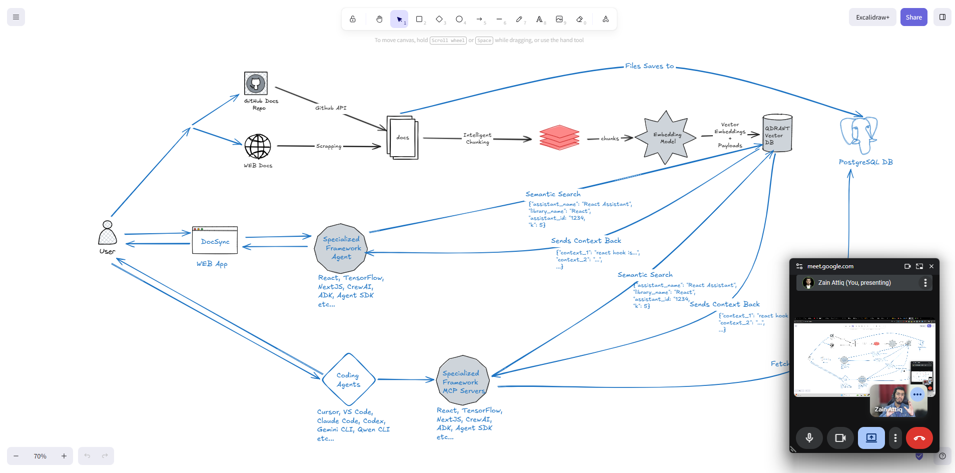Image resolution: width=955 pixels, height=473 pixels.
Task: Select the Diamond shape tool
Action: (439, 19)
